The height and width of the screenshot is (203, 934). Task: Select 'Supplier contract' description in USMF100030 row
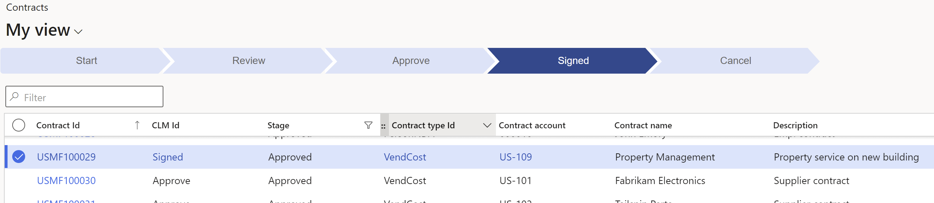tap(811, 180)
